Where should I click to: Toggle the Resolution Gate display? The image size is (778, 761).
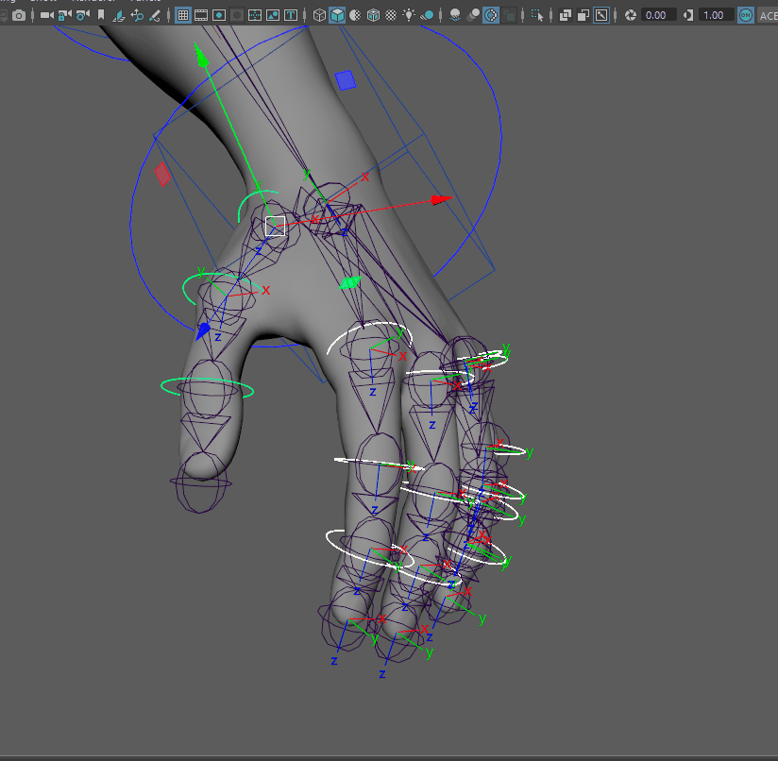[219, 15]
